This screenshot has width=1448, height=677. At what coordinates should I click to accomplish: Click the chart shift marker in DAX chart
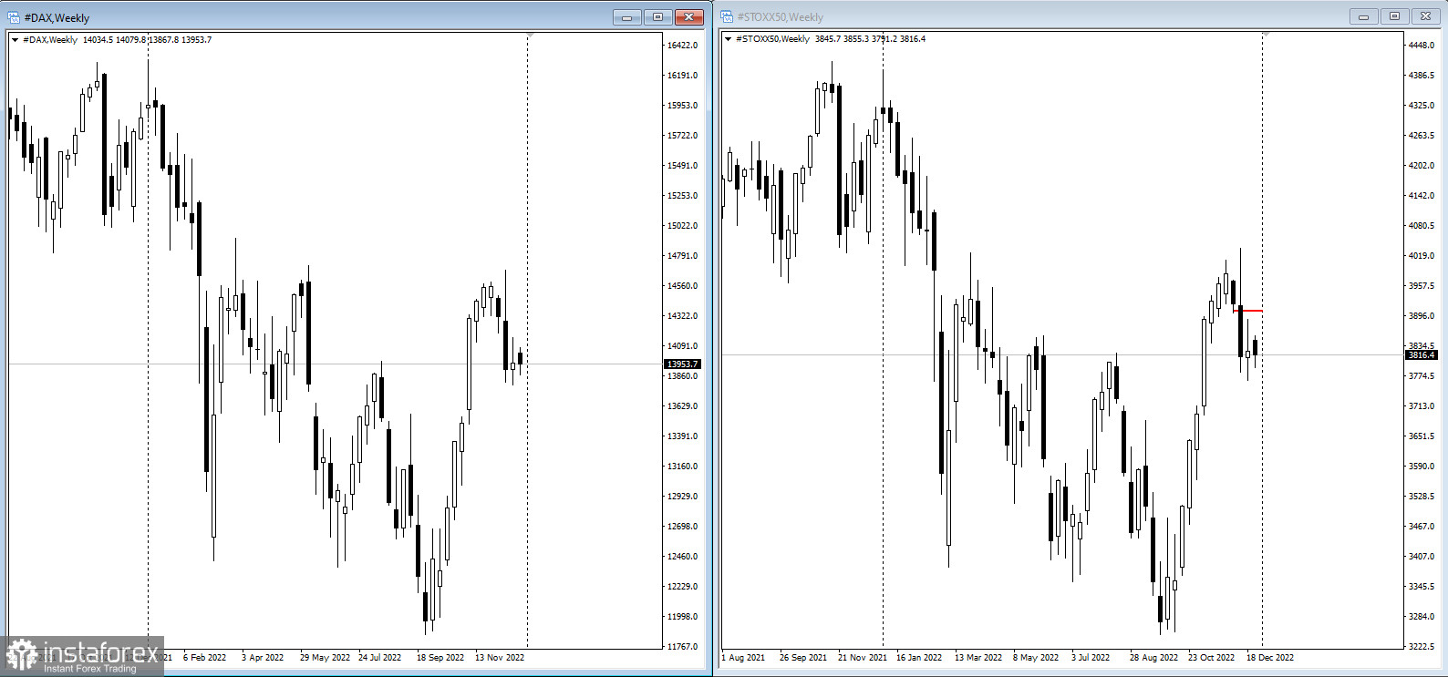coord(530,36)
